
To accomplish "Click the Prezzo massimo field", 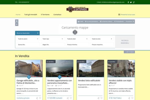I will [102, 44].
